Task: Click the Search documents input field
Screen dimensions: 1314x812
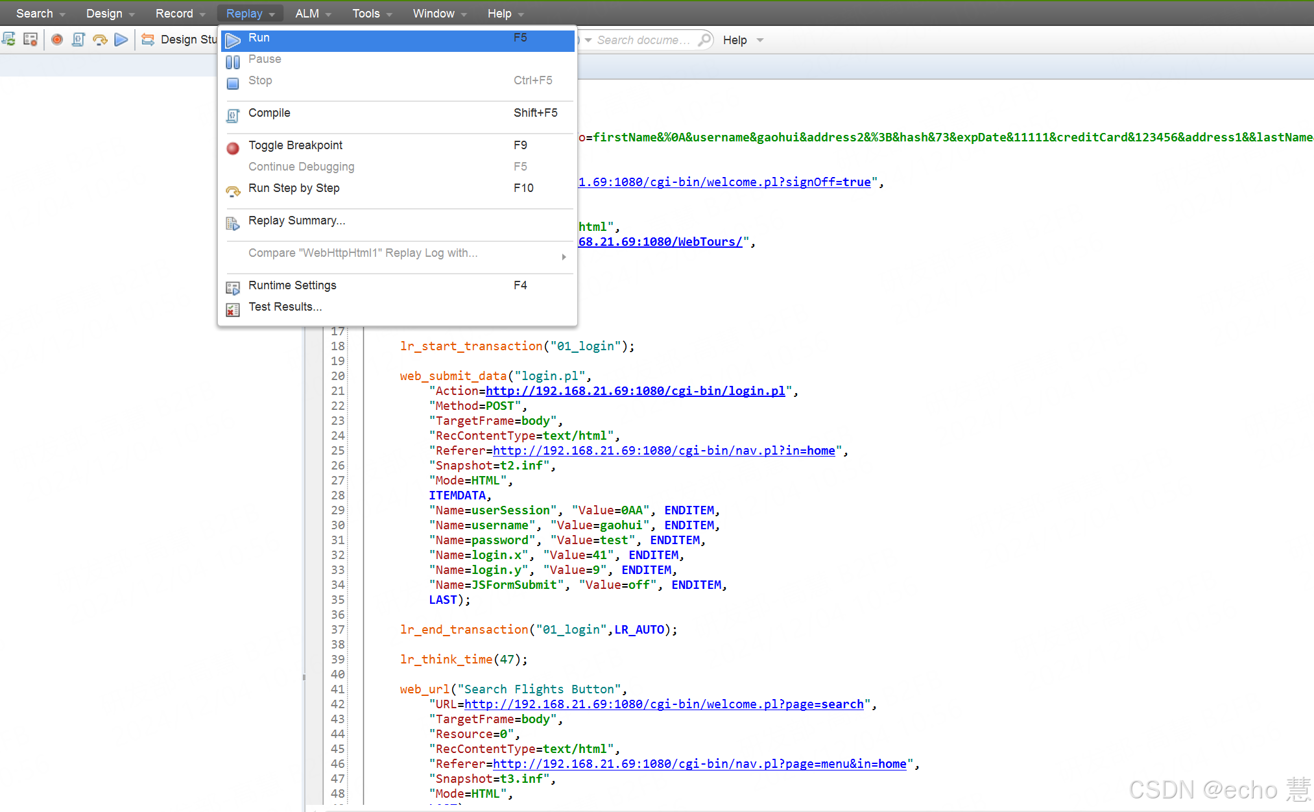Action: point(643,40)
